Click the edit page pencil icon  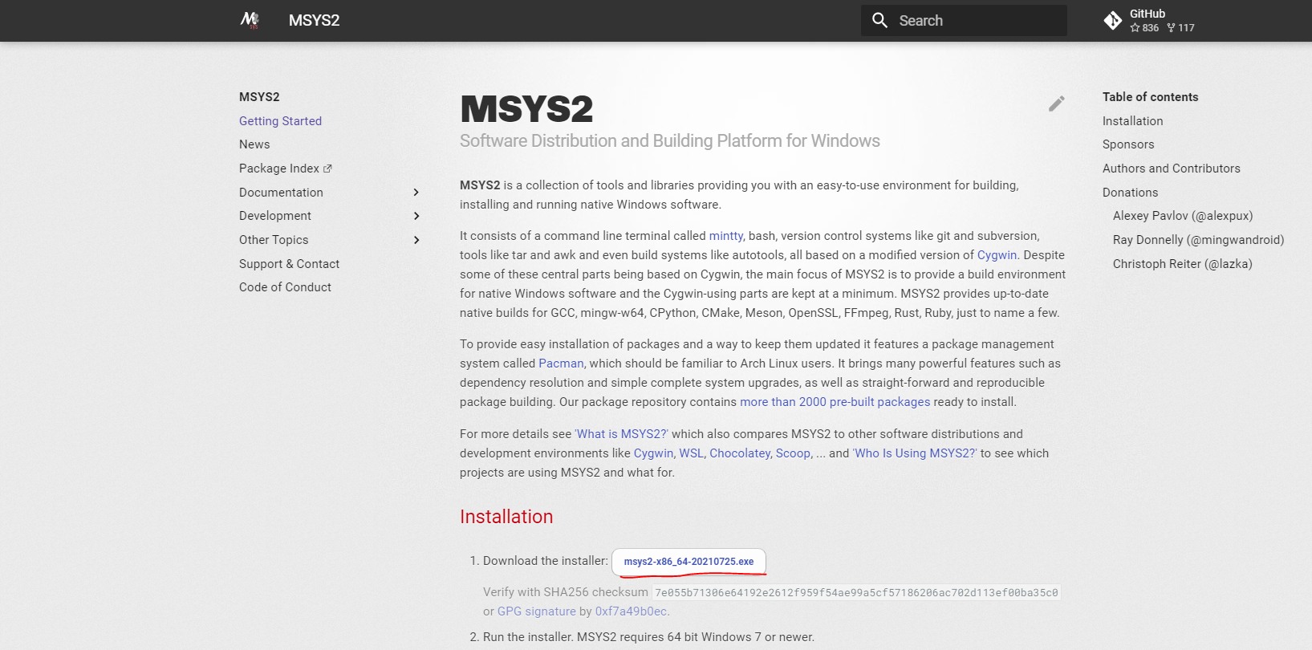pyautogui.click(x=1056, y=104)
